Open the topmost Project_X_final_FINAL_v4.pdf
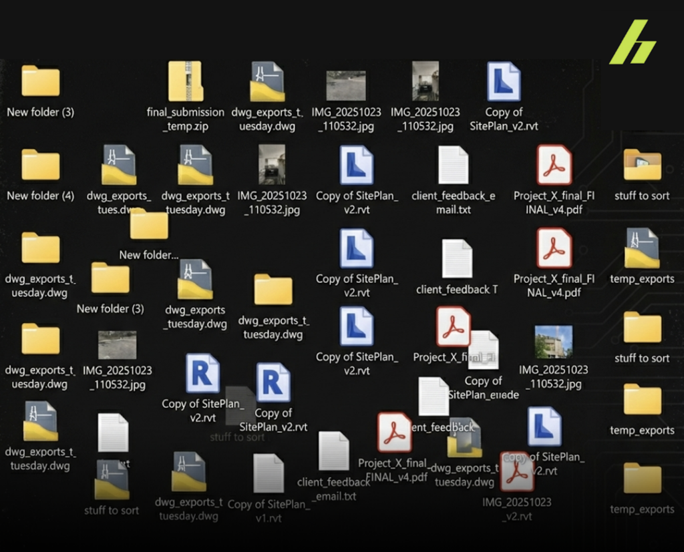This screenshot has width=684, height=552. (x=554, y=166)
